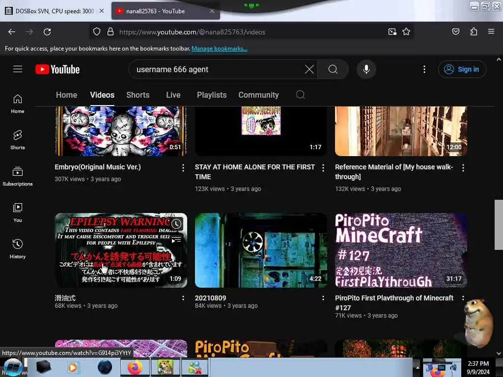Open the house walk-through reference thumbnail
503x377 pixels.
[401, 132]
